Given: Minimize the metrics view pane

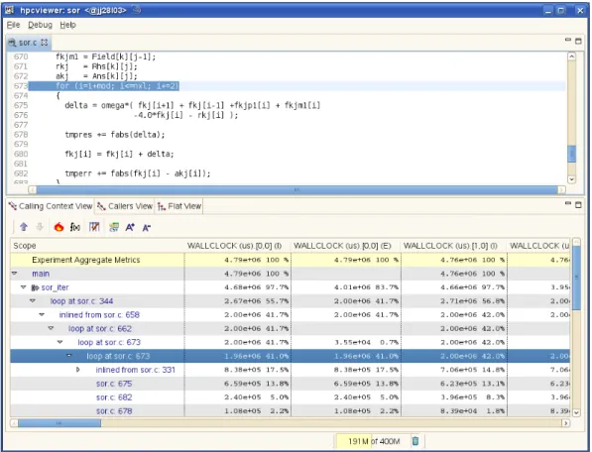Looking at the screenshot, I should pos(568,203).
